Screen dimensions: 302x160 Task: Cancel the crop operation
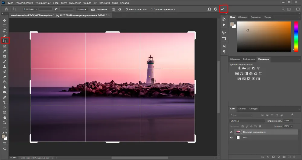point(216,9)
